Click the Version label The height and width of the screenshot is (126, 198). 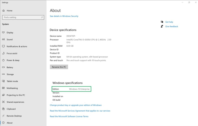pos(56,93)
